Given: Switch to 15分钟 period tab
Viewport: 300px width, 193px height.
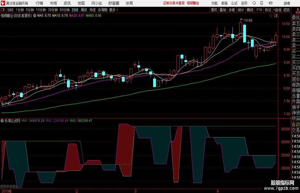Looking at the screenshot, I should coord(41,10).
